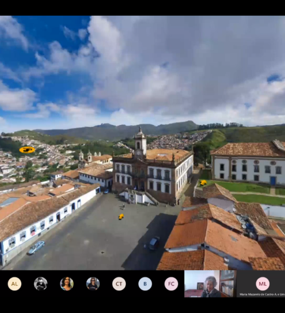The image size is (285, 313).
Task: Select the dark car in the plaza
Action: 154,243
